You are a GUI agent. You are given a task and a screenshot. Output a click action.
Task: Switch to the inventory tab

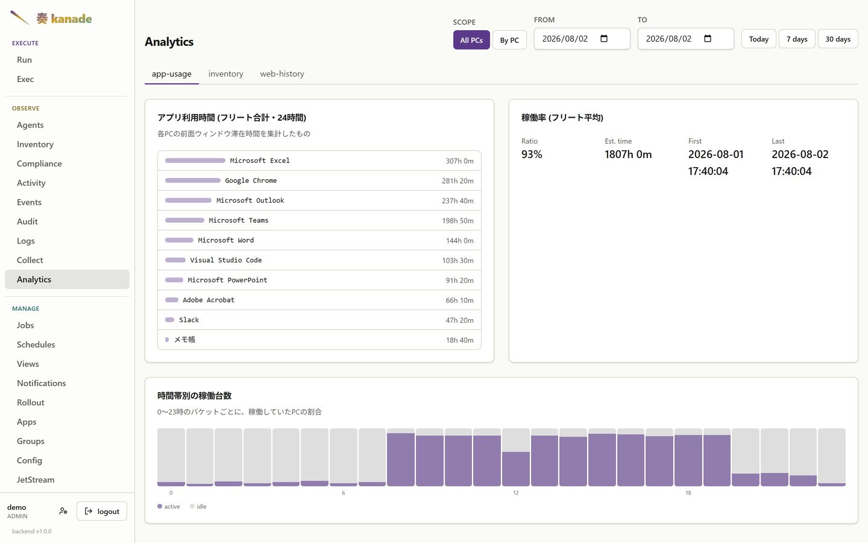(x=226, y=74)
